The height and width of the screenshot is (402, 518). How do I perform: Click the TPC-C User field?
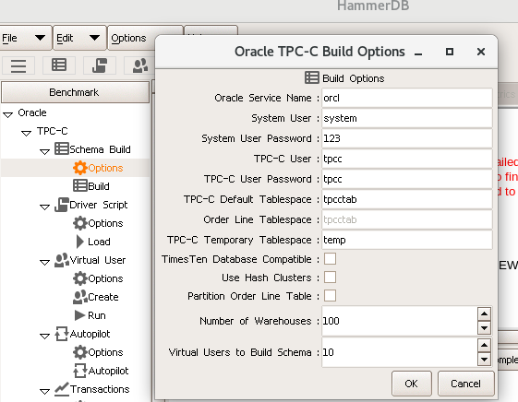tap(407, 159)
